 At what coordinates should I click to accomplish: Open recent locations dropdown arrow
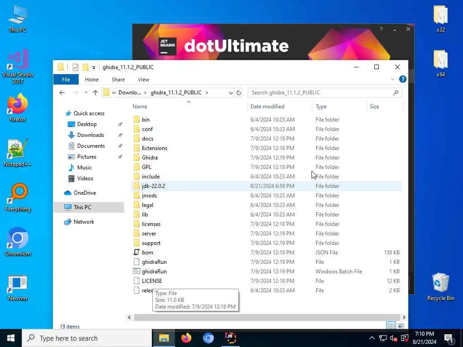pyautogui.click(x=86, y=93)
